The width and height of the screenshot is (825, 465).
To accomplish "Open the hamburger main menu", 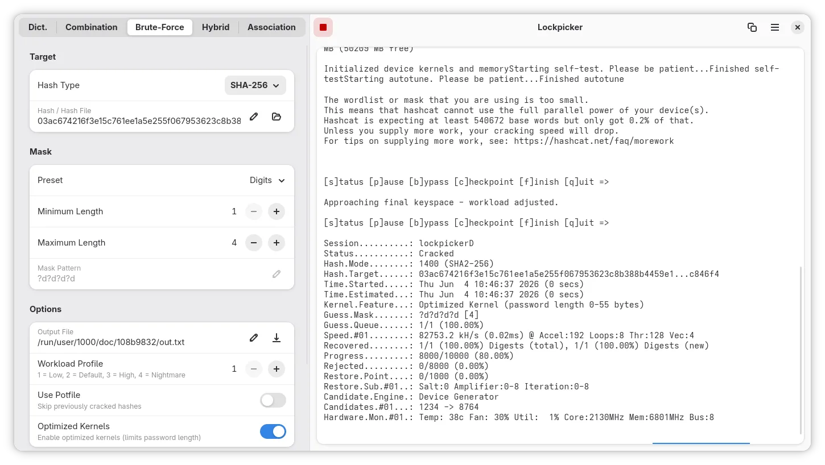I will 775,27.
